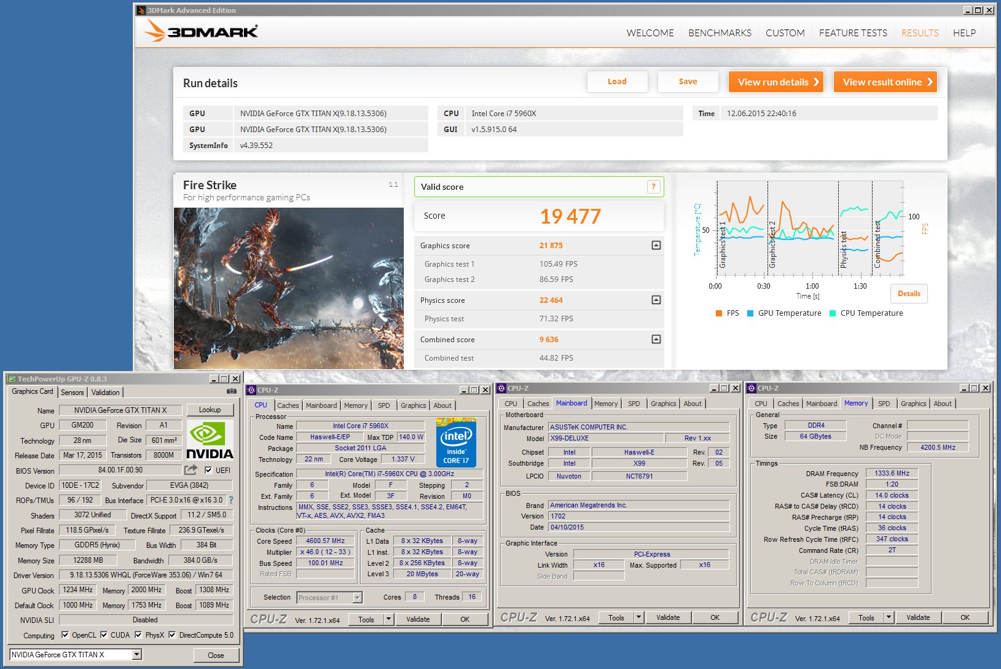Open FEATURE TESTS section
The height and width of the screenshot is (669, 1001).
coord(853,33)
